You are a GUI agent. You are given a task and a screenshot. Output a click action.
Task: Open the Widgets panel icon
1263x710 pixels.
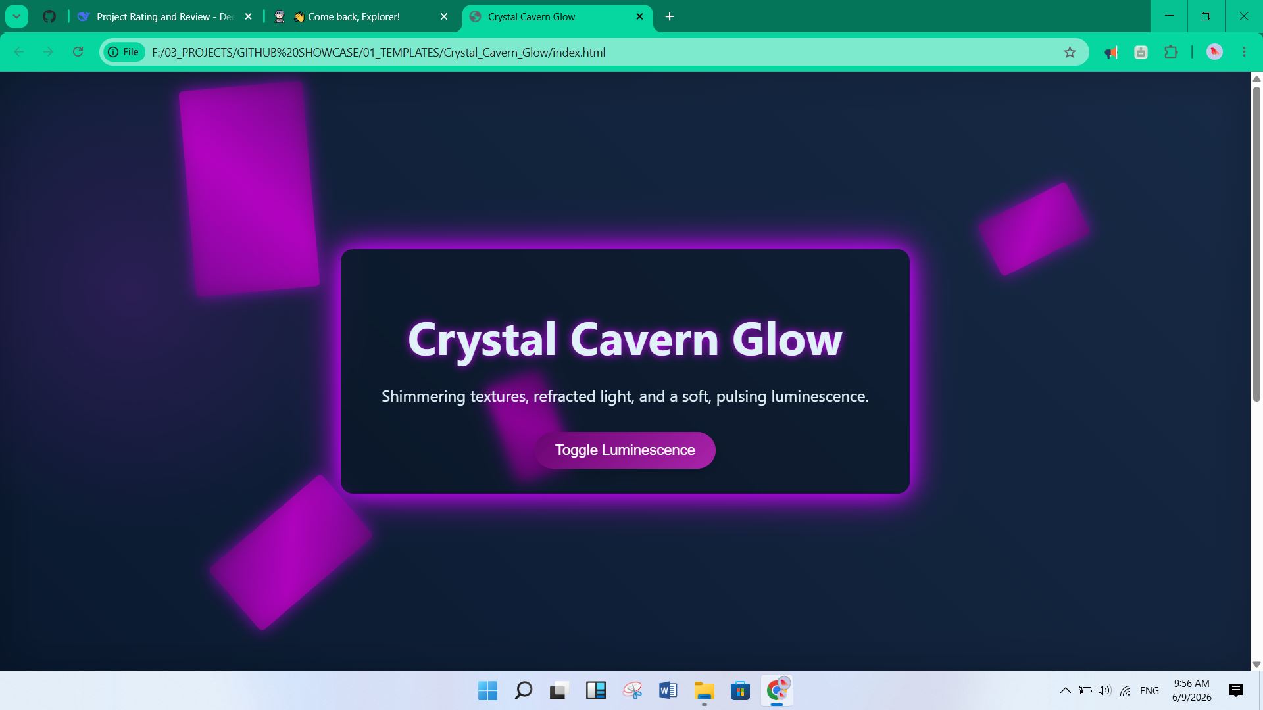tap(595, 690)
